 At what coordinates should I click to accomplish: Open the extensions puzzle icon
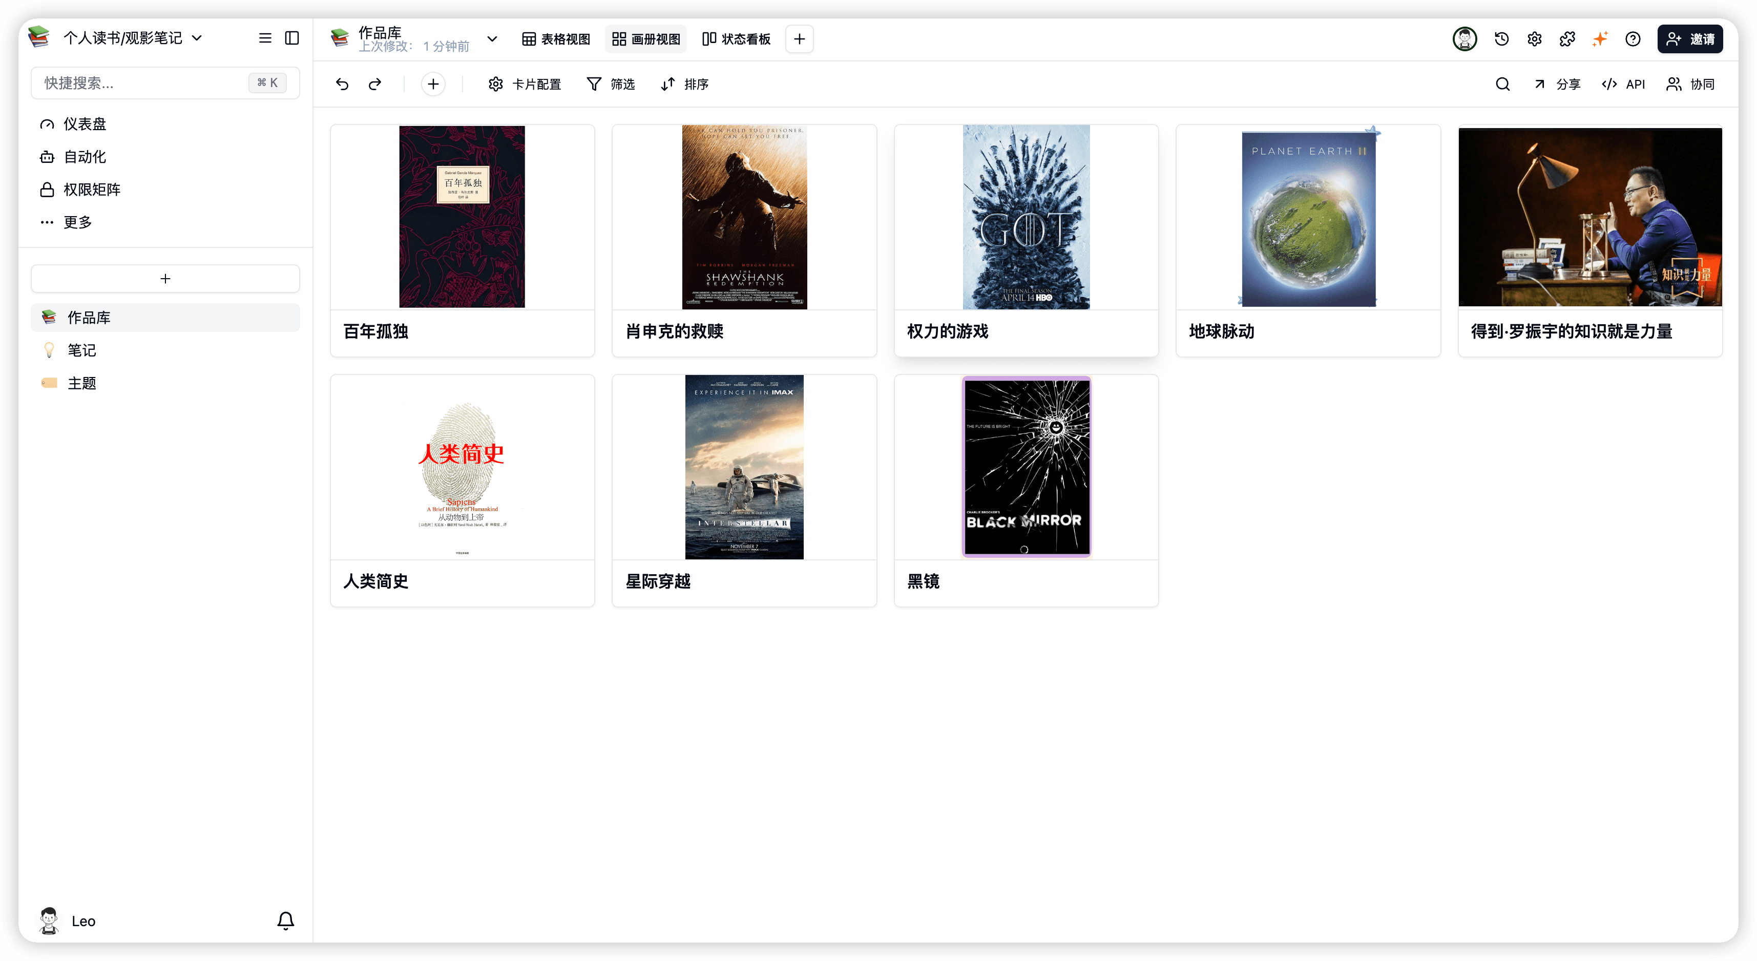tap(1567, 39)
